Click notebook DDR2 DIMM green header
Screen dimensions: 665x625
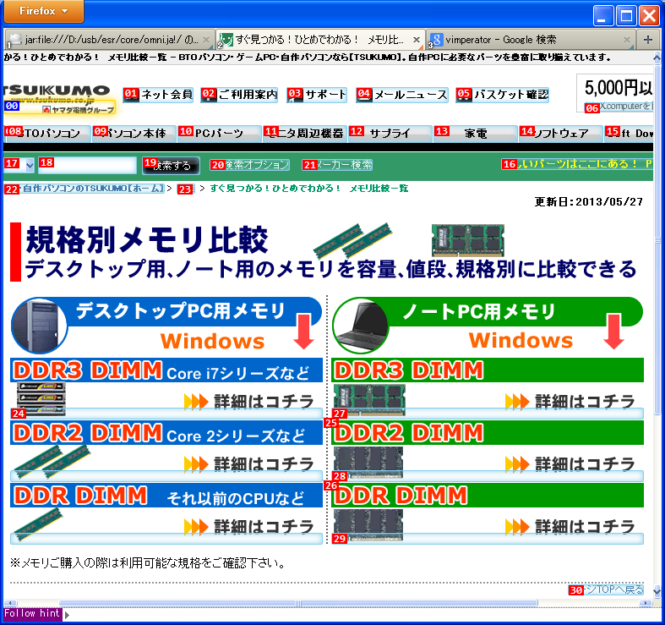pos(488,433)
